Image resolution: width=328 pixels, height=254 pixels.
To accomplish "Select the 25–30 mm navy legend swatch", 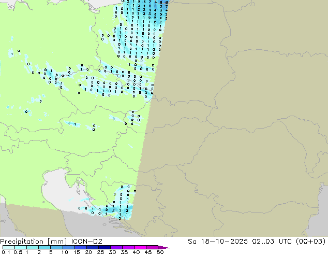I will (104, 247).
